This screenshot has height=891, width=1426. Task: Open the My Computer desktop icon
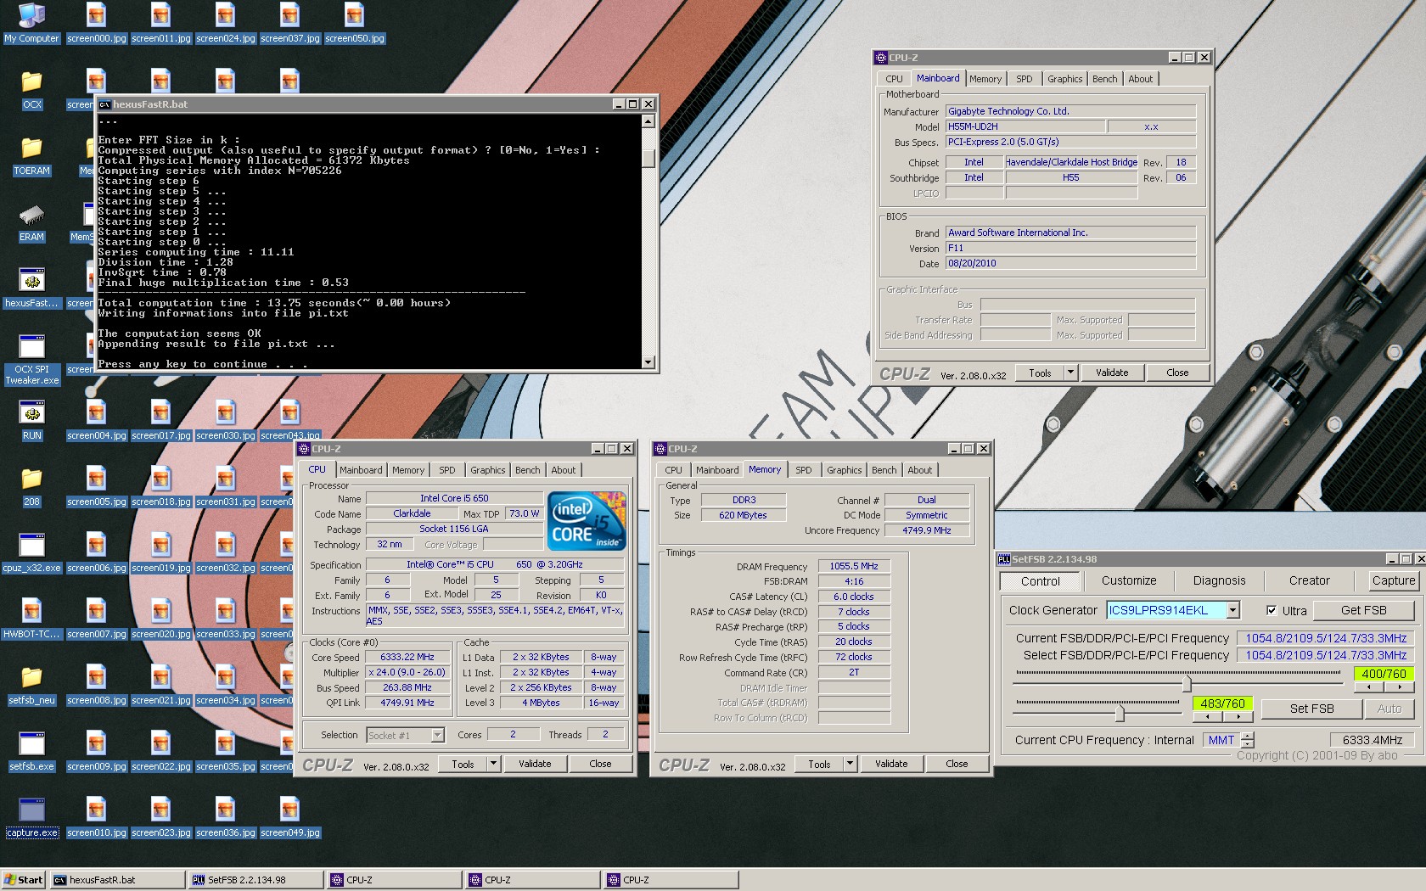pos(31,23)
